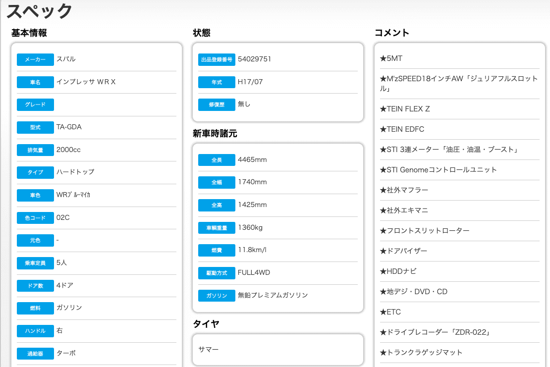Click the empty グレード label badge
The height and width of the screenshot is (367, 550).
[x=35, y=105]
